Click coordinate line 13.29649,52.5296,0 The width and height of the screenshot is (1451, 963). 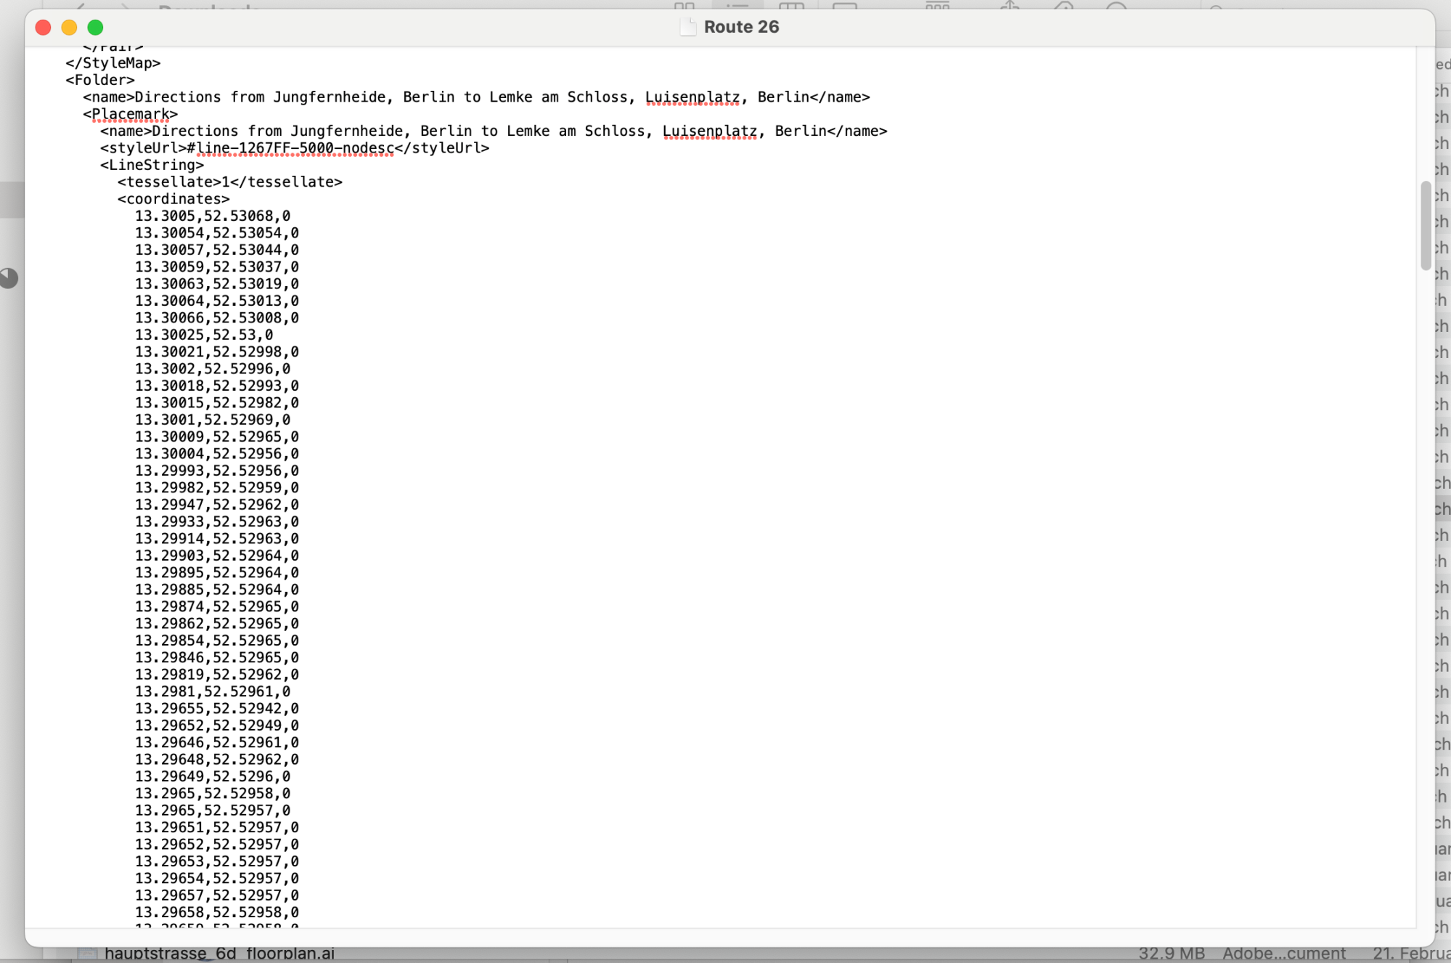point(213,777)
